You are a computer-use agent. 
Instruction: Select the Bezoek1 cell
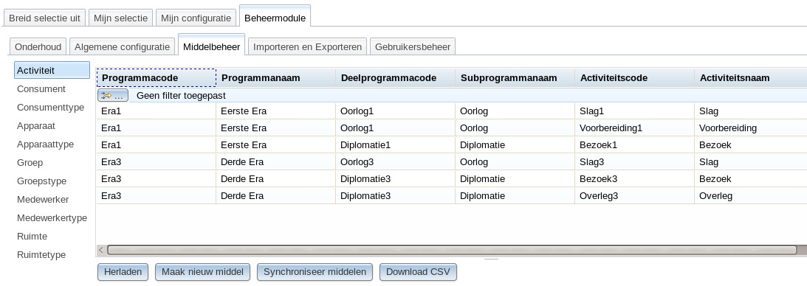coord(634,144)
